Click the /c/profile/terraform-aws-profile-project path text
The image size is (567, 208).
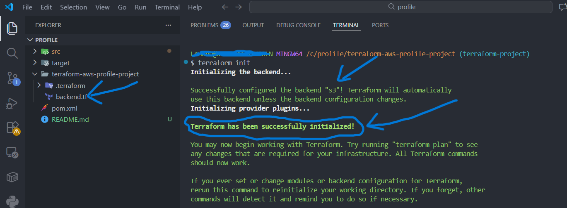(x=381, y=54)
